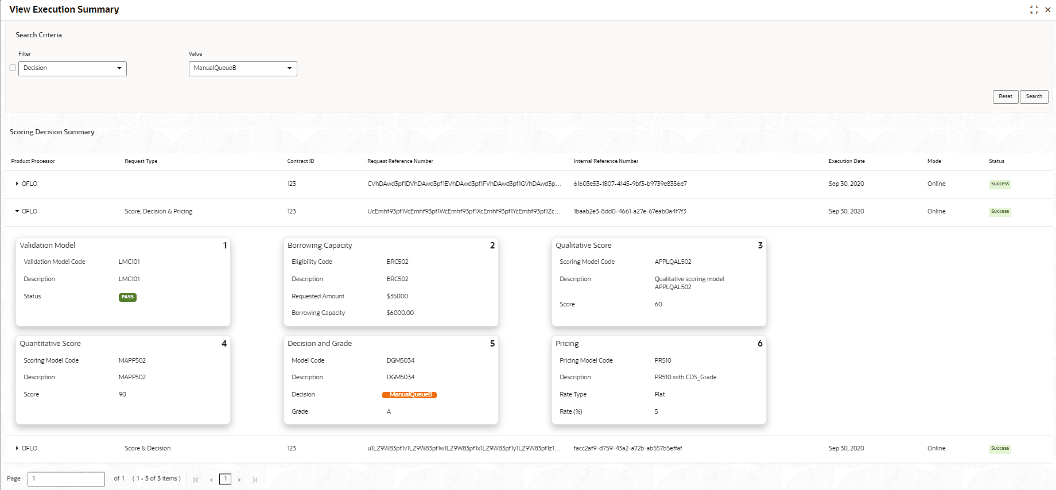Image resolution: width=1056 pixels, height=490 pixels.
Task: Open the ManualQueueB value dropdown
Action: click(243, 68)
